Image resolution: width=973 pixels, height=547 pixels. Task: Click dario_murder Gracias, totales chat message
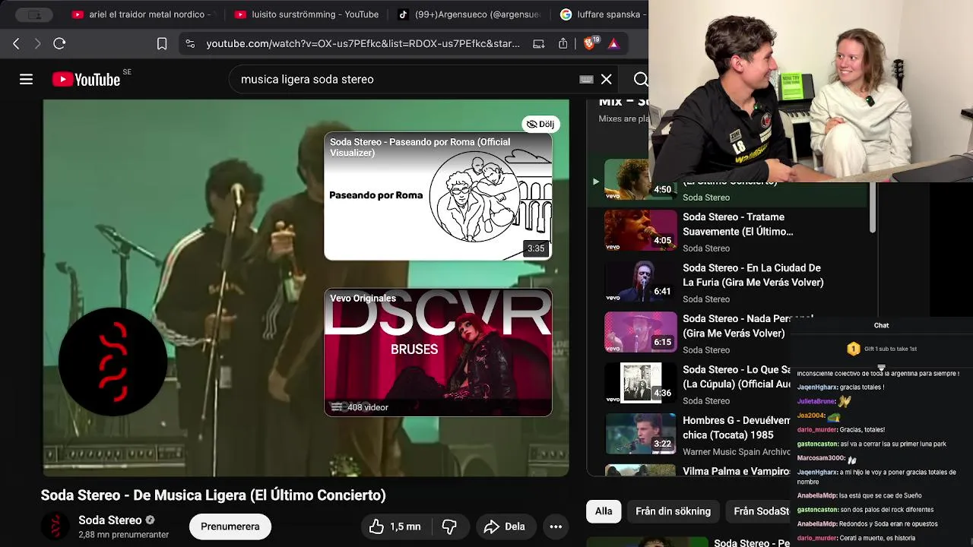click(x=841, y=430)
